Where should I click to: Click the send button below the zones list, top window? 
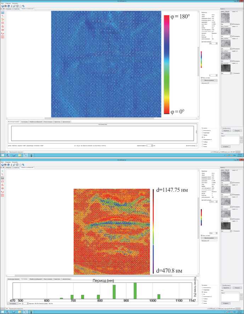pos(226,147)
